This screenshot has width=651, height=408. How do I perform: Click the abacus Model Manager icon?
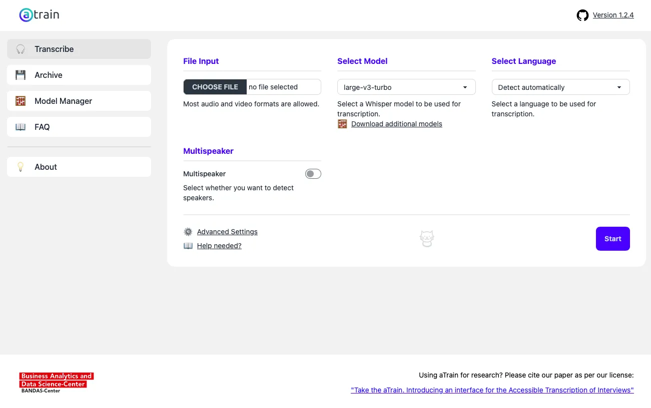(21, 101)
